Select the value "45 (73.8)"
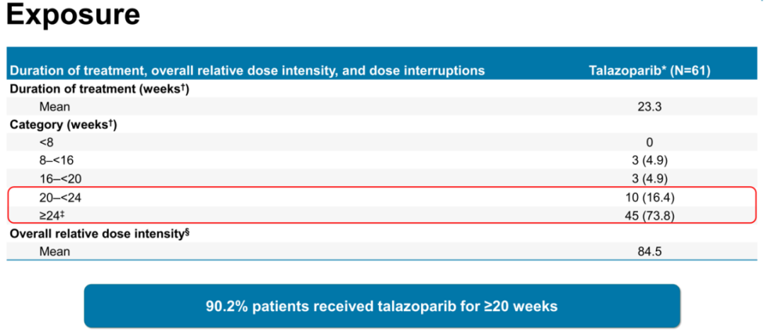 649,215
